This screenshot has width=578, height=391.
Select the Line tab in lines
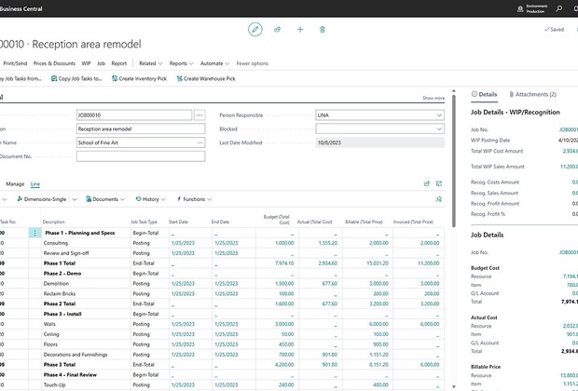pyautogui.click(x=35, y=183)
